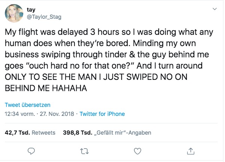Open the Twitter for iPhone source link
225x162 pixels.
pos(102,114)
